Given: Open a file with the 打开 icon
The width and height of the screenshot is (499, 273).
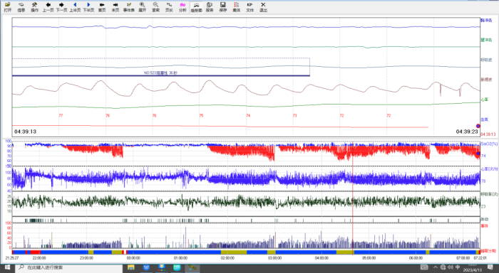Looking at the screenshot, I should click(8, 7).
